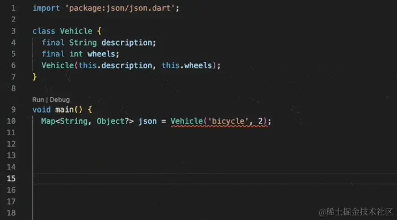Click the number 2 argument on line 10
This screenshot has width=397, height=220.
[261, 121]
